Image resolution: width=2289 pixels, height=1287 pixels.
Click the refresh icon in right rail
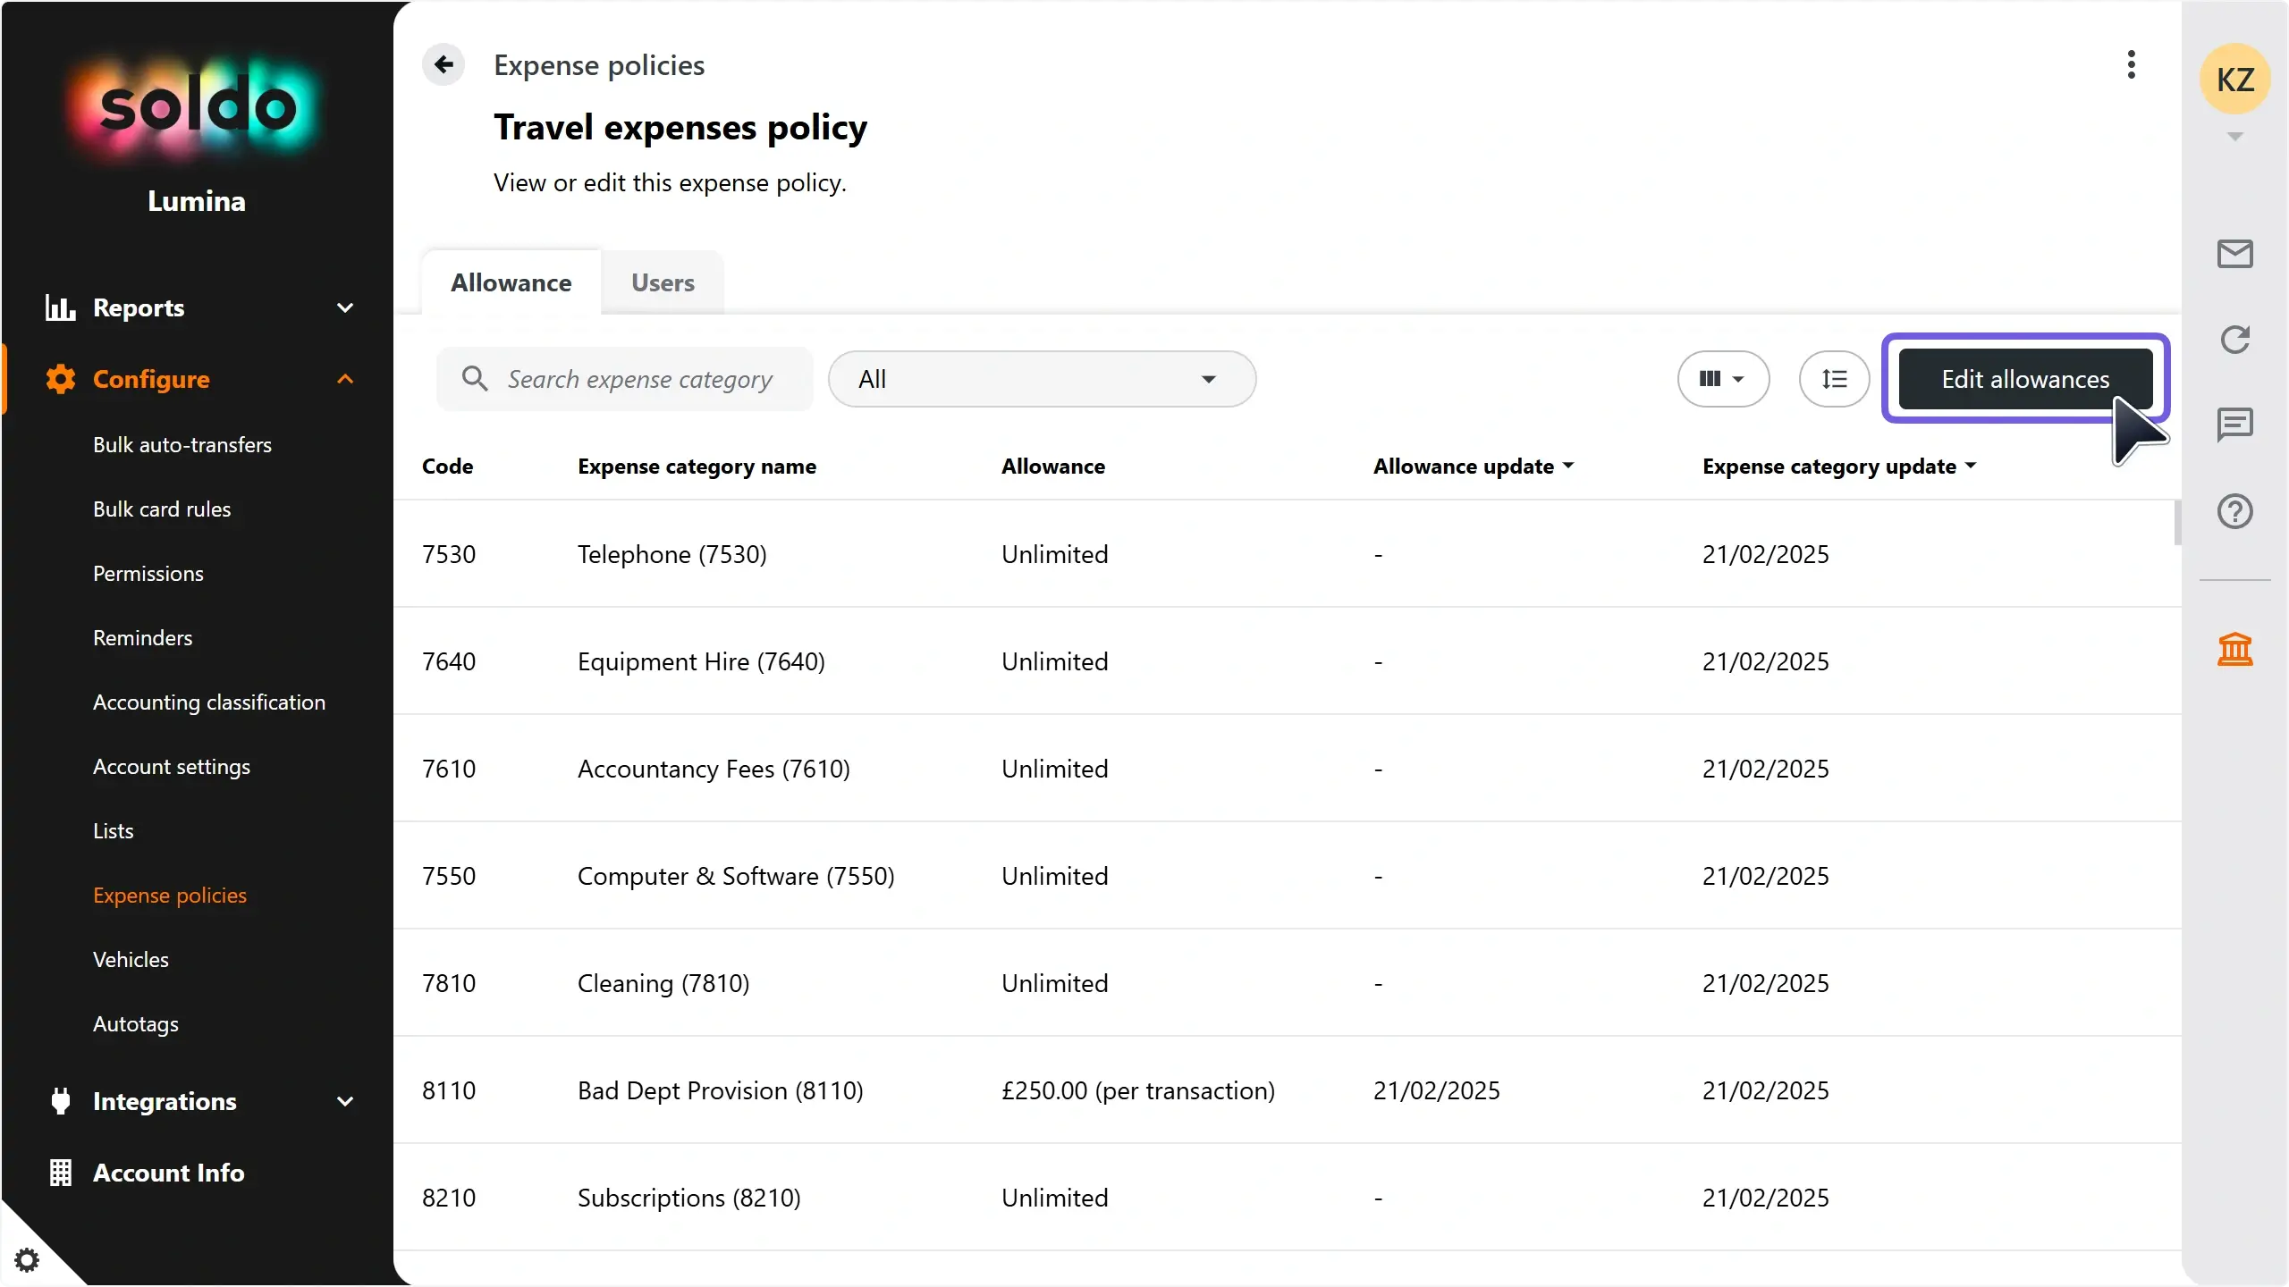[x=2235, y=340]
